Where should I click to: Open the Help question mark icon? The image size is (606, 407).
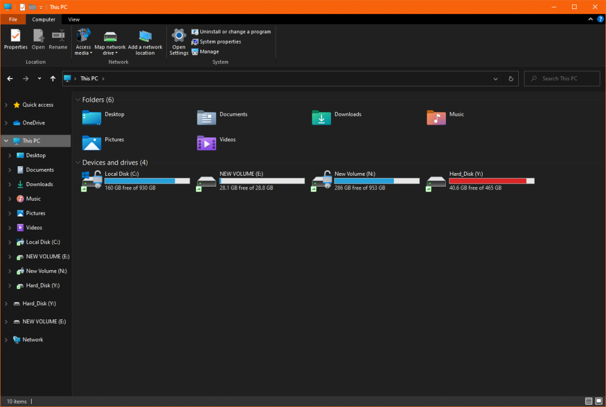(x=599, y=19)
